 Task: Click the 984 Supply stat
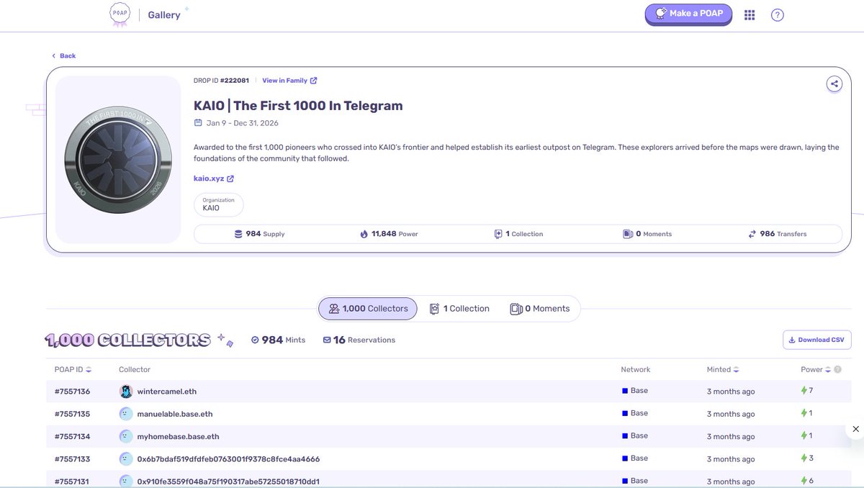259,234
